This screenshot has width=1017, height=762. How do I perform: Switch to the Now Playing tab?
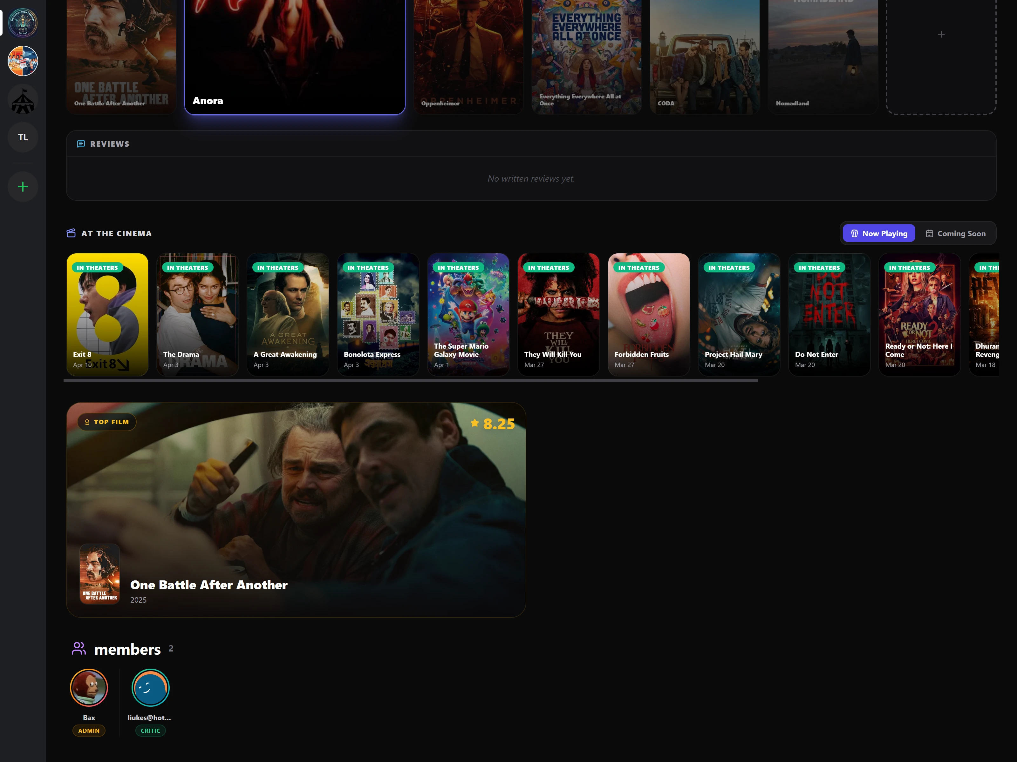pyautogui.click(x=879, y=233)
